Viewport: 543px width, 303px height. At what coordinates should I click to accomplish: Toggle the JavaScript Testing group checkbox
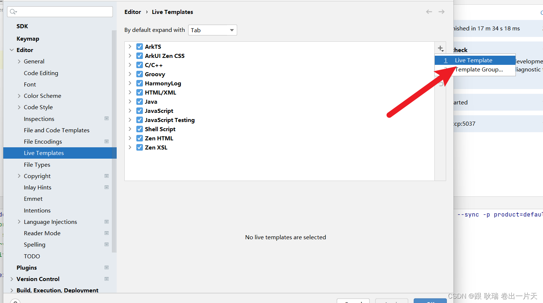(139, 120)
